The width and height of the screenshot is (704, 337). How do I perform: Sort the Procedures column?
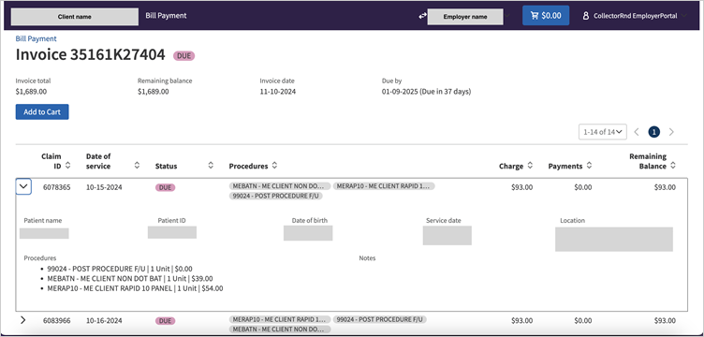(274, 166)
